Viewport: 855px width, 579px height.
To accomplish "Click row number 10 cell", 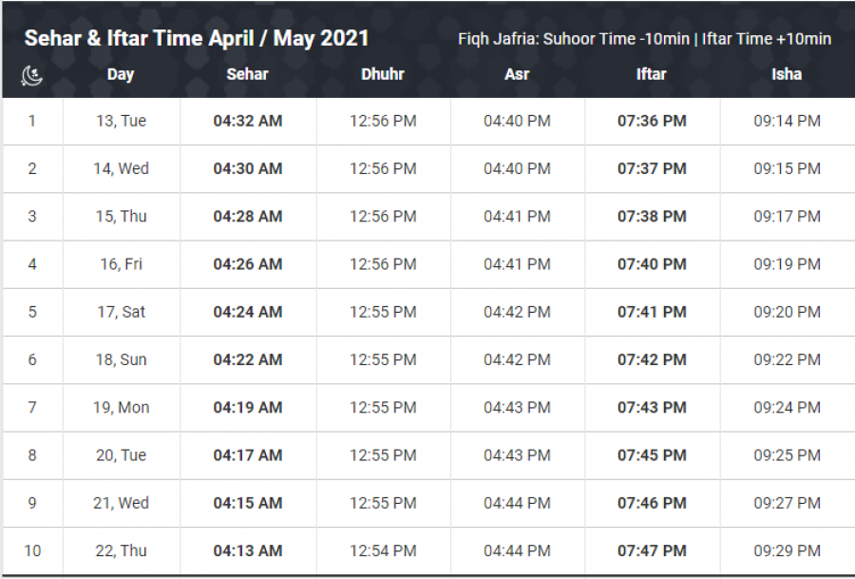I will point(32,550).
